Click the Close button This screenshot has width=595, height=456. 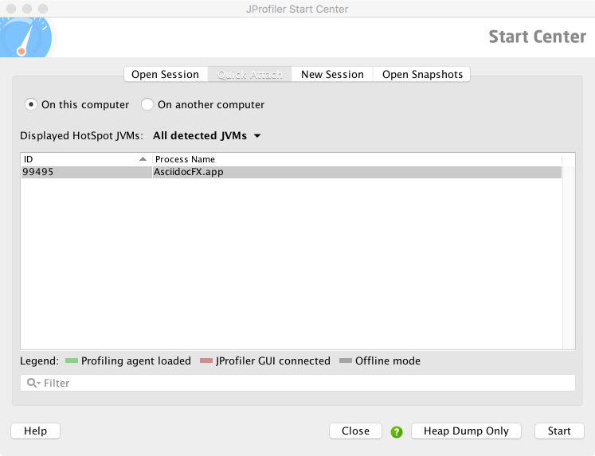355,431
